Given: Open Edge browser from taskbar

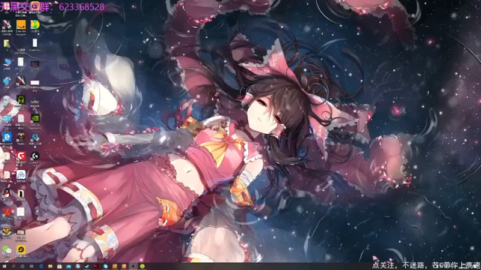Looking at the screenshot, I should (x=41, y=266).
